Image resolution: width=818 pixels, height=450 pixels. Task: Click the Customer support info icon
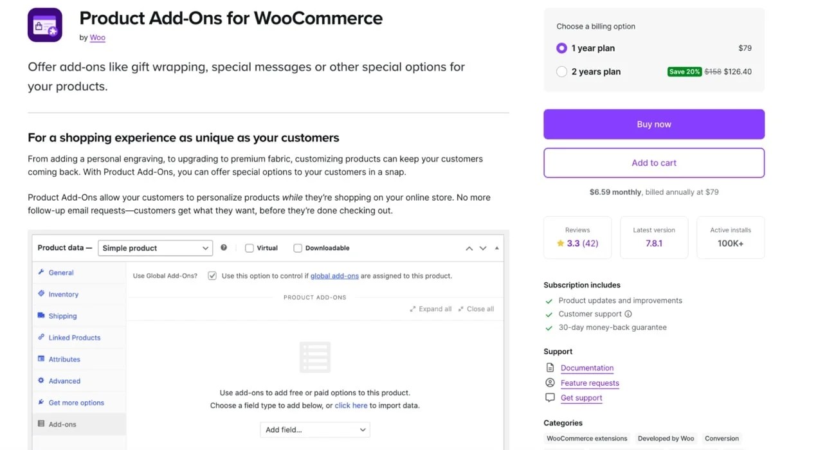point(628,314)
